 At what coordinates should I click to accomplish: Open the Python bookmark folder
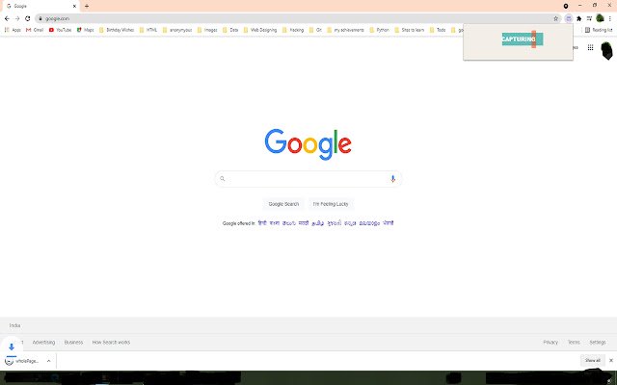pyautogui.click(x=379, y=30)
